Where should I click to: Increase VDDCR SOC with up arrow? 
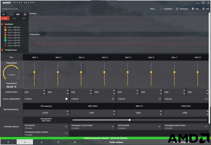(x=208, y=111)
